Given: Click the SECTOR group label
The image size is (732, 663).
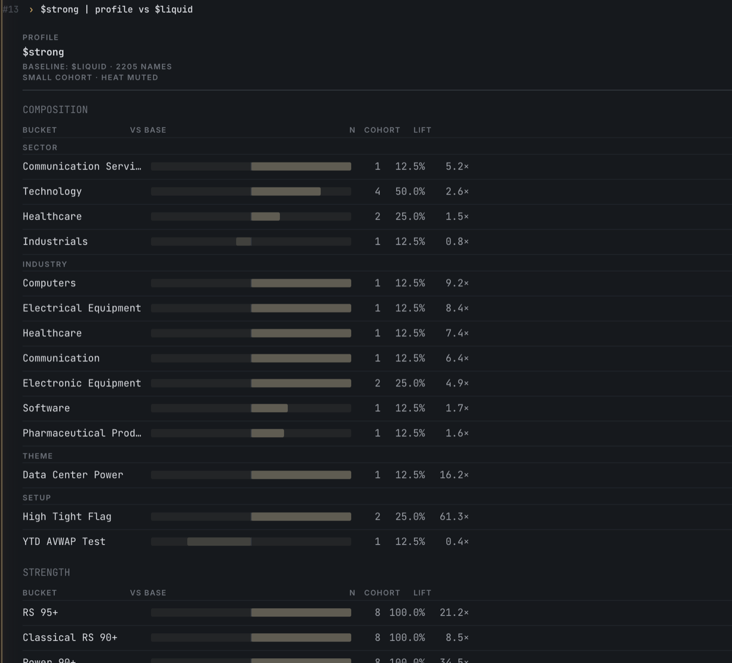Looking at the screenshot, I should [x=40, y=147].
